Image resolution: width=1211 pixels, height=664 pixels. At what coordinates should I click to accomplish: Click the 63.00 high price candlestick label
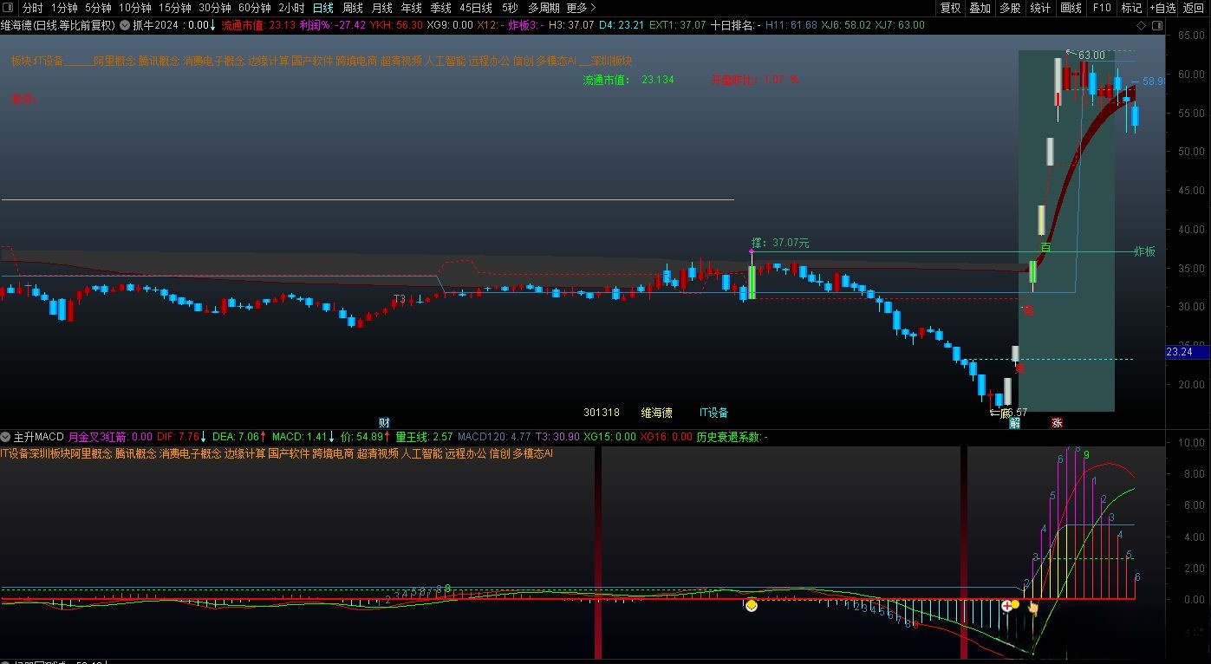point(1091,55)
